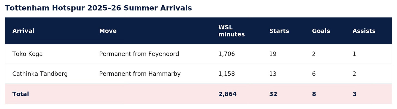Select the WSL minutes column header
This screenshot has width=397, height=109.
231,31
